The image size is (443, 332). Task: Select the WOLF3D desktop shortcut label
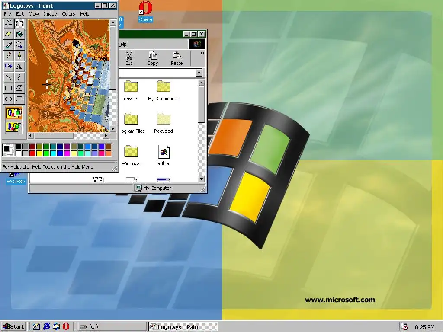pyautogui.click(x=16, y=182)
